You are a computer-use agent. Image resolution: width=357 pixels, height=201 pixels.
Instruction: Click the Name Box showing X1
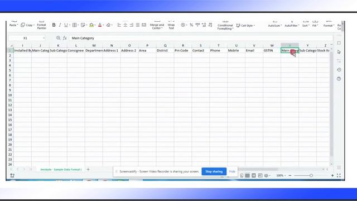[25, 38]
